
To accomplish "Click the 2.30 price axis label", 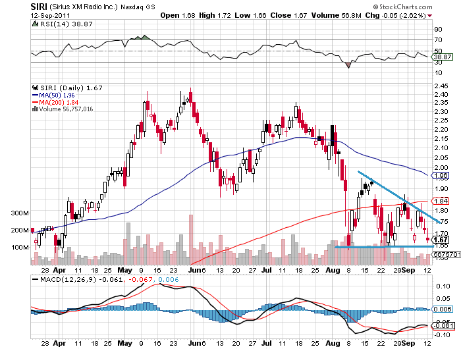I will coord(441,112).
